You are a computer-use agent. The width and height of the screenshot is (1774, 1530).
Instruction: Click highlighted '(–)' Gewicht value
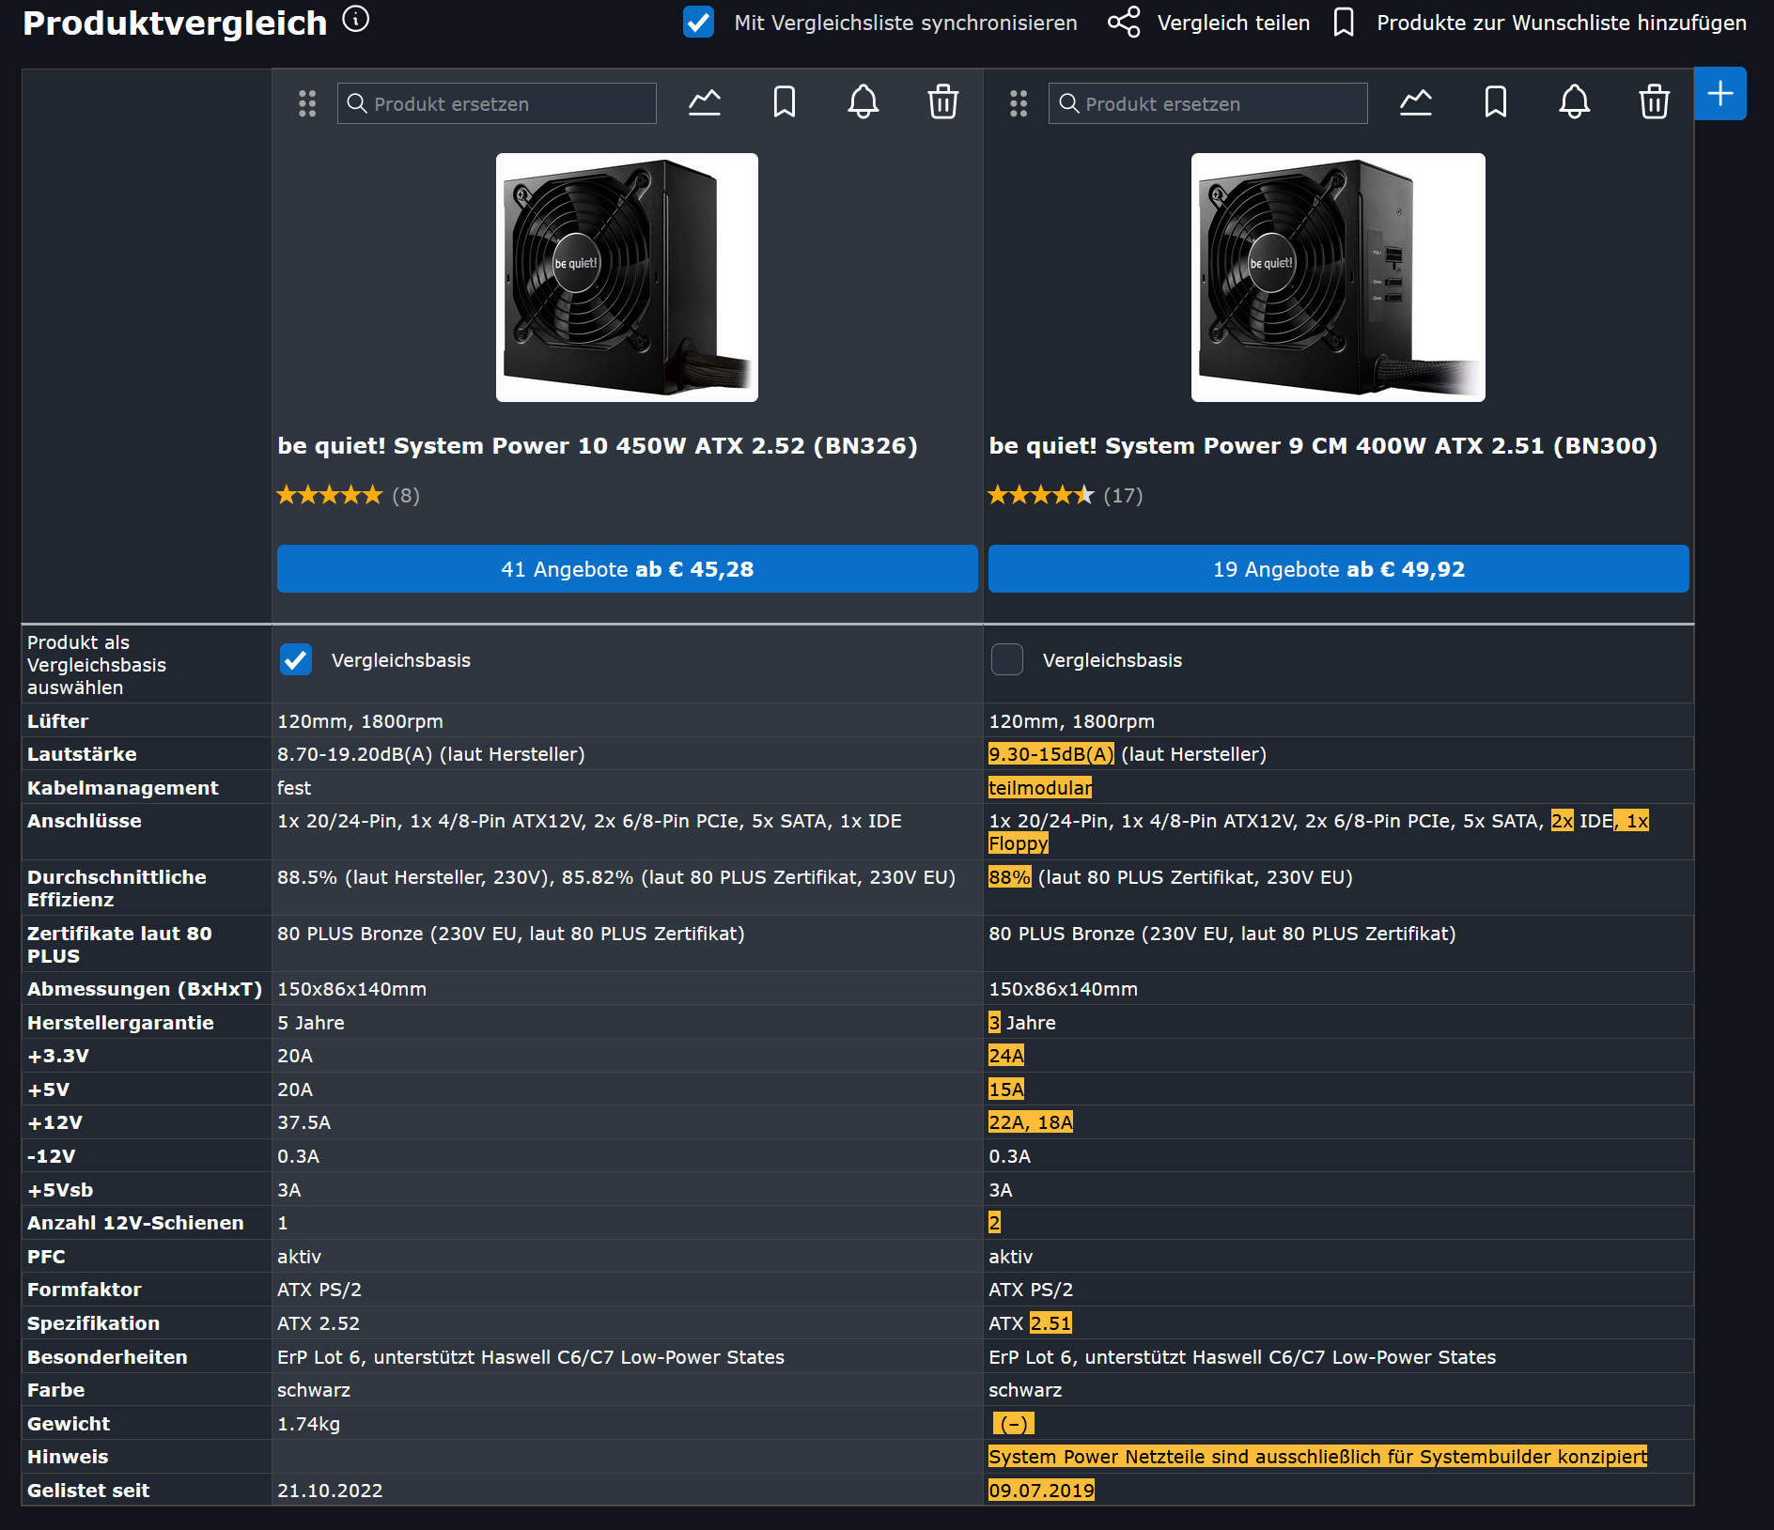[1013, 1424]
